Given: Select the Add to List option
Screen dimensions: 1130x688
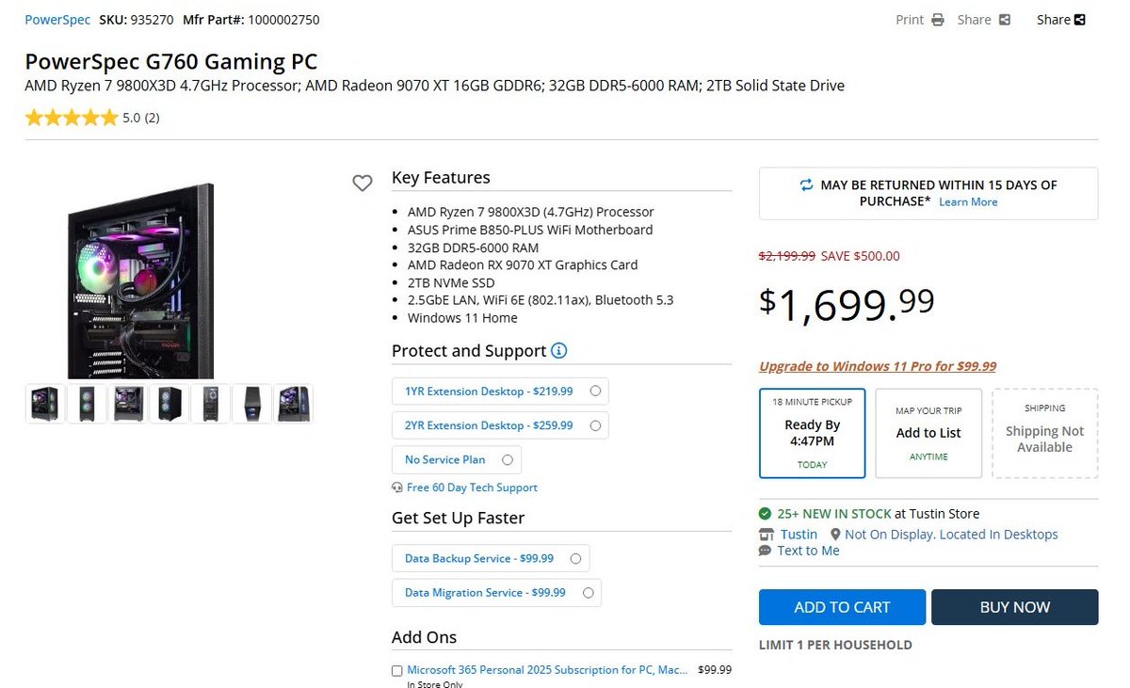Looking at the screenshot, I should click(928, 433).
